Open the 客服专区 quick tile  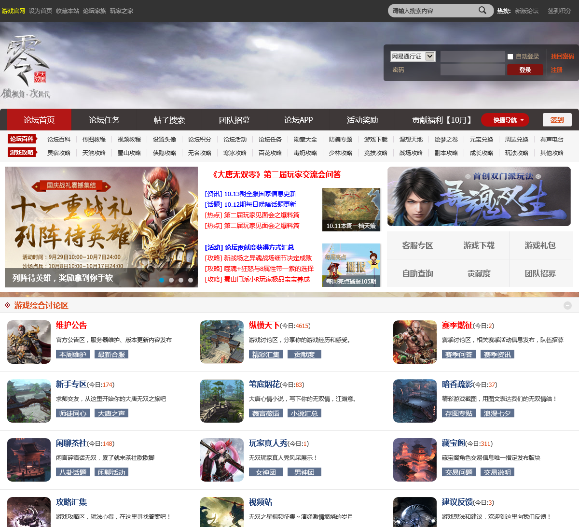[418, 245]
